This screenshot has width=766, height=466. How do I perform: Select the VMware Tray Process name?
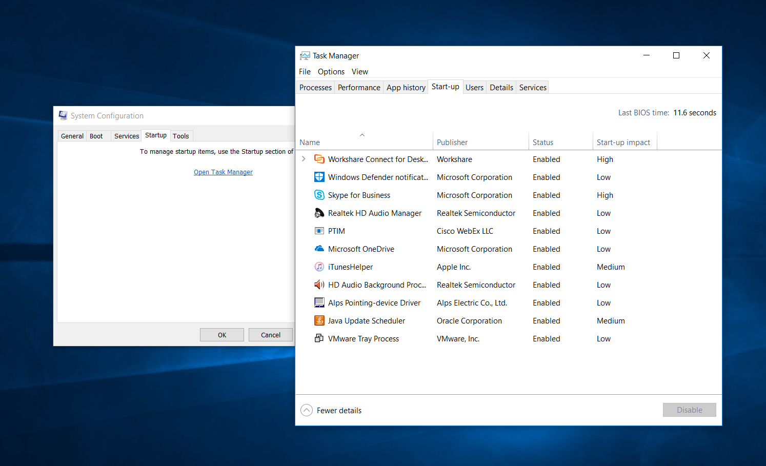(x=364, y=339)
